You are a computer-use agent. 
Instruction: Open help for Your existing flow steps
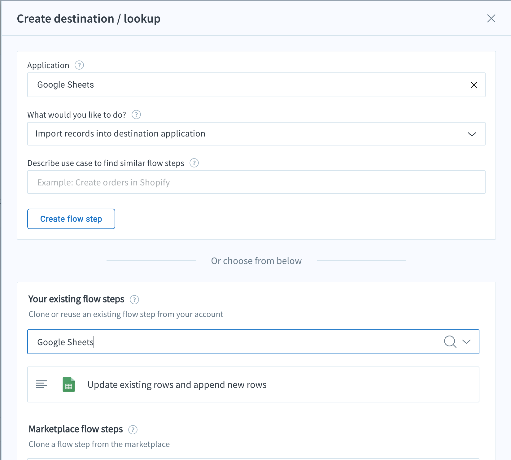134,300
